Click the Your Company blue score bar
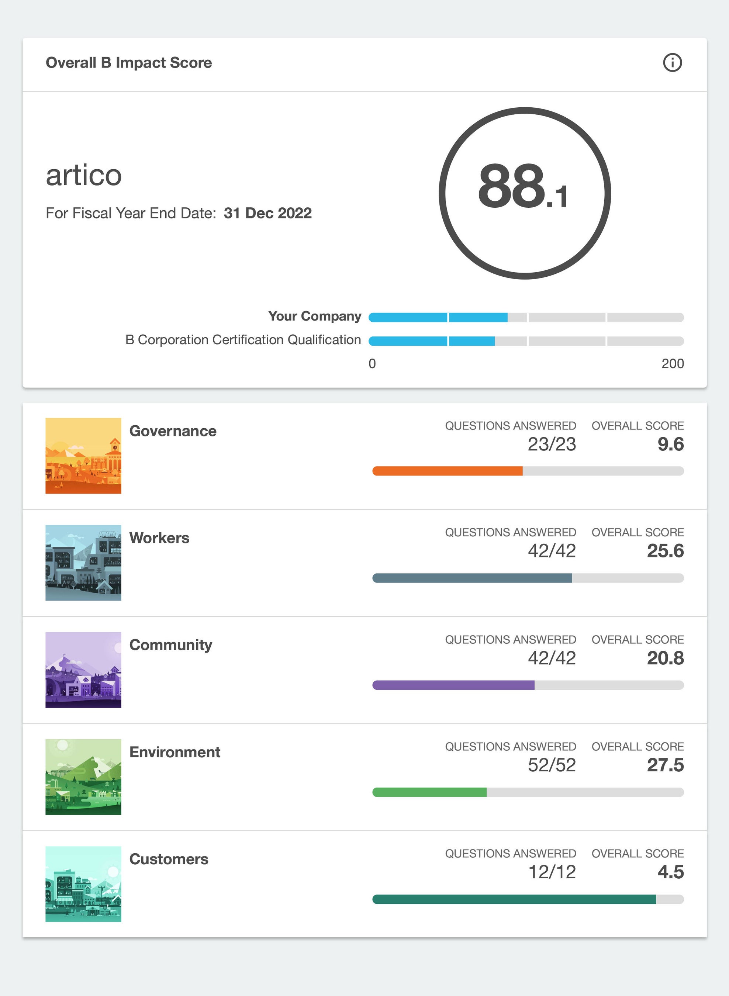This screenshot has height=996, width=729. [x=526, y=317]
